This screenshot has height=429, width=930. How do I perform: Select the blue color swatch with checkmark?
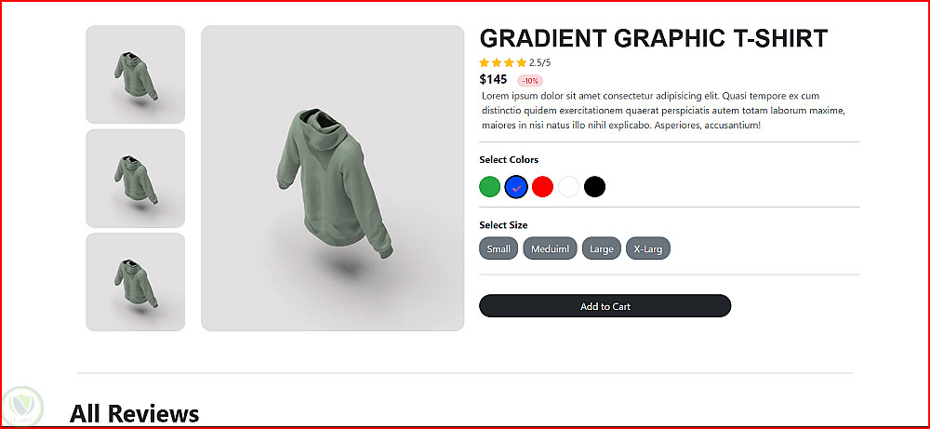[x=516, y=187]
